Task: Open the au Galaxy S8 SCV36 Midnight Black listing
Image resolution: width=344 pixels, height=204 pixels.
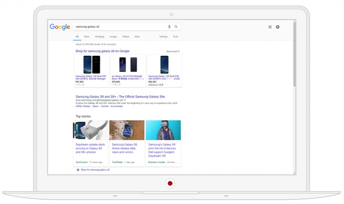Action: (x=128, y=78)
